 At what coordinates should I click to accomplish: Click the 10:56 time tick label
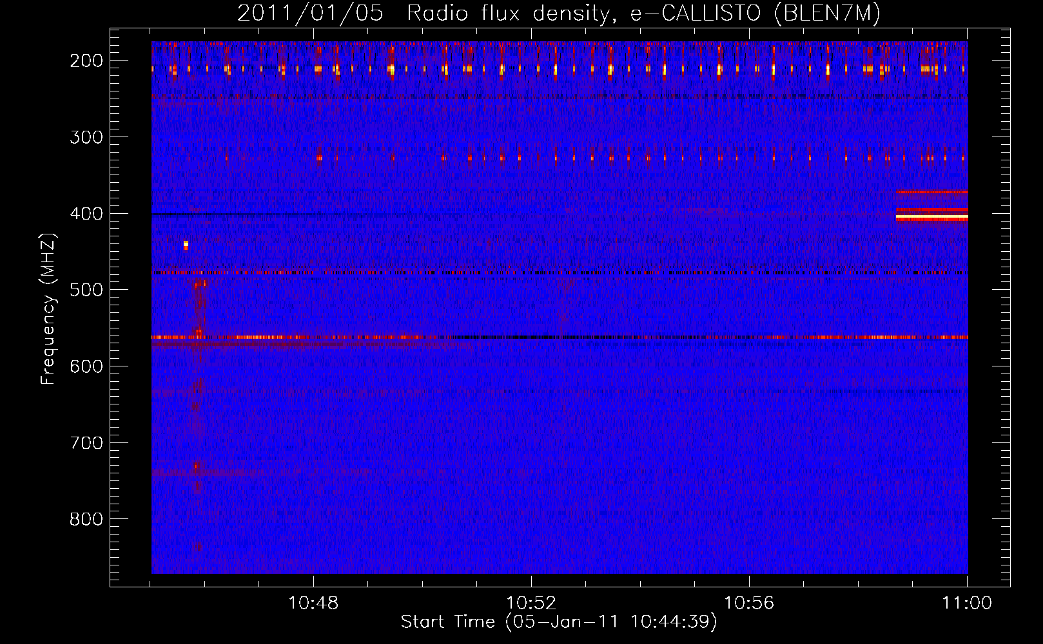point(749,603)
